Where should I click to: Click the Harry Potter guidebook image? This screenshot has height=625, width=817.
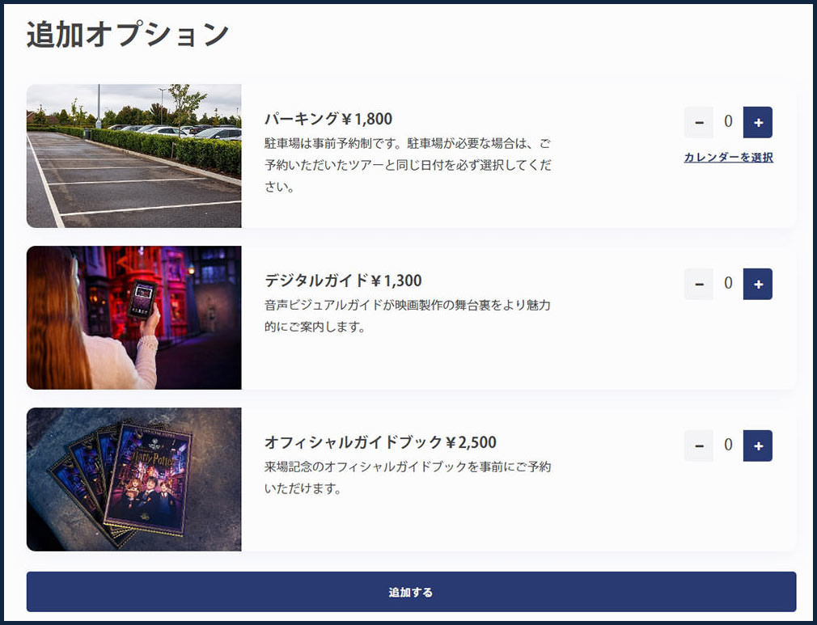(x=133, y=479)
